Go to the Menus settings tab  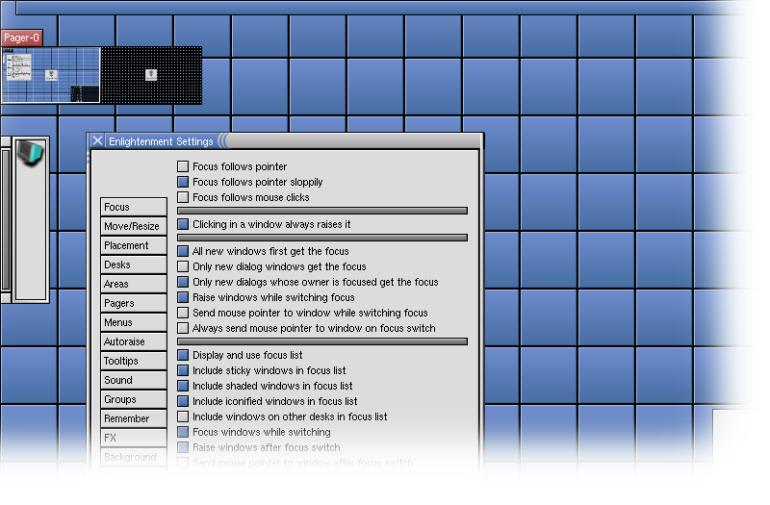tap(134, 322)
